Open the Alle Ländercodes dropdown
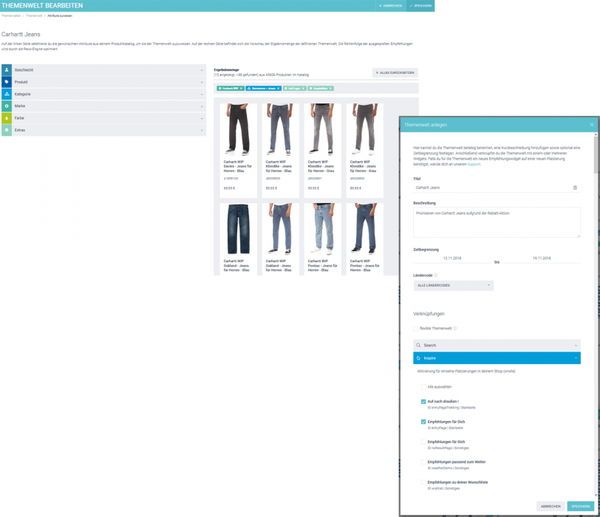This screenshot has width=600, height=517. (x=454, y=286)
